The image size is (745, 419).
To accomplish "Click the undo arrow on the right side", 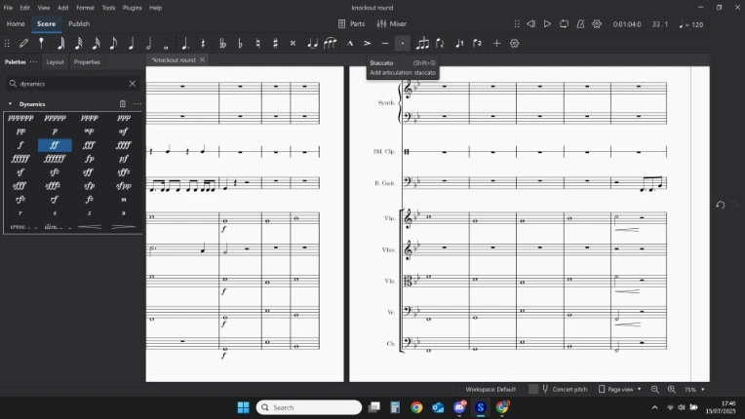I will pos(721,205).
